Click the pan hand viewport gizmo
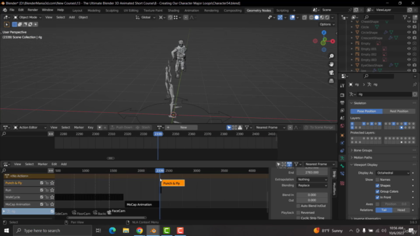Image resolution: width=420 pixels, height=236 pixels. pos(331,64)
